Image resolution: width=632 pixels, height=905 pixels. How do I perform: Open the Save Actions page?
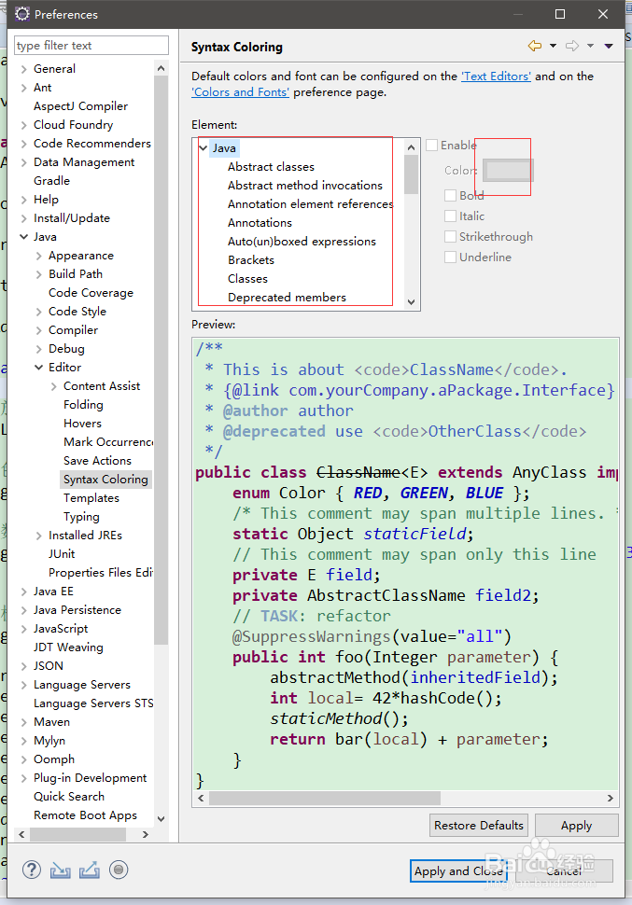pos(97,461)
